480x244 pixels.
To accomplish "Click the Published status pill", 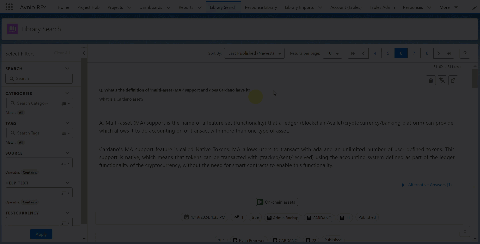I will pyautogui.click(x=367, y=217).
